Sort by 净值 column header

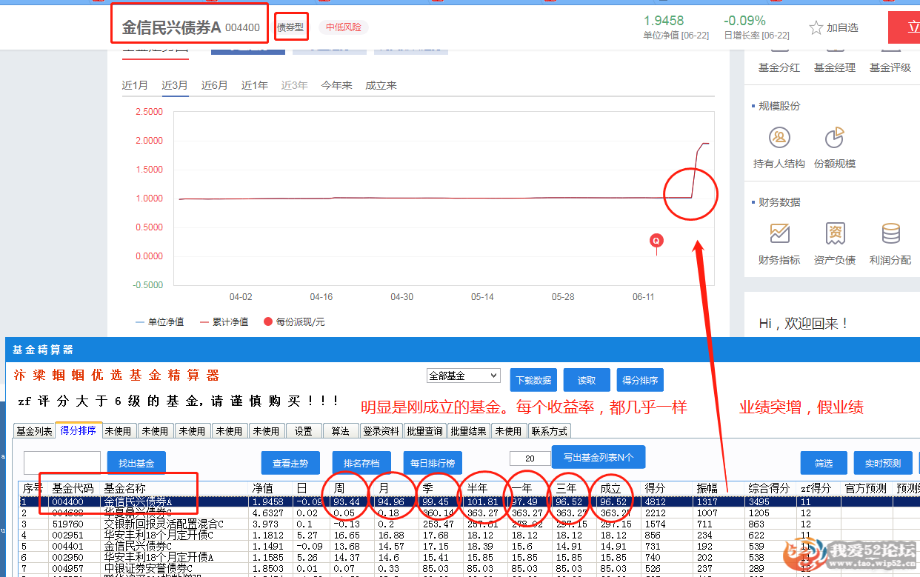click(x=272, y=488)
